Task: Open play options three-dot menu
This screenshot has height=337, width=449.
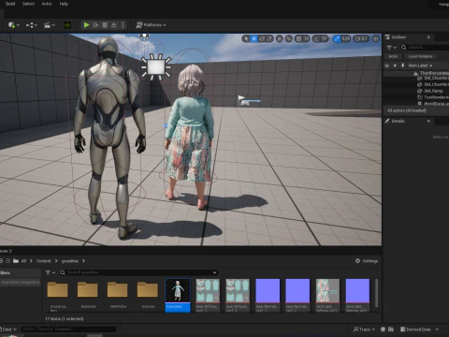Action: pyautogui.click(x=123, y=25)
